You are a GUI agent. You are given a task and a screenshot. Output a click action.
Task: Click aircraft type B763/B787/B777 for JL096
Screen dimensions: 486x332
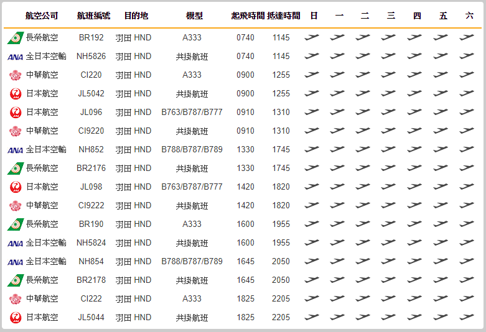click(x=192, y=112)
